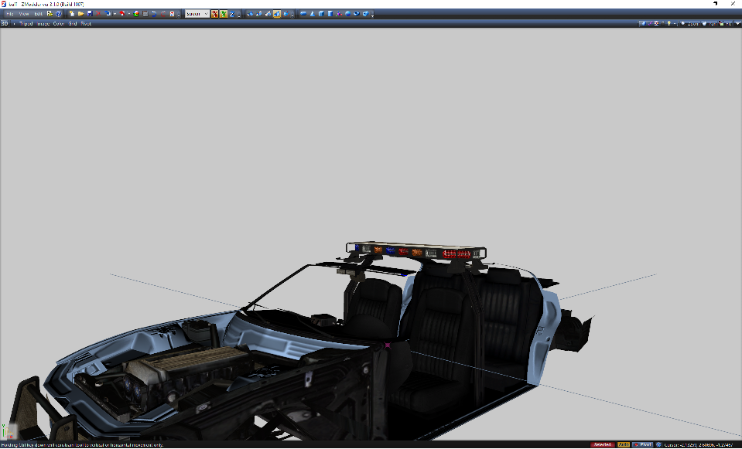The width and height of the screenshot is (742, 449).
Task: Open the Grid viewport menu
Action: pyautogui.click(x=73, y=24)
